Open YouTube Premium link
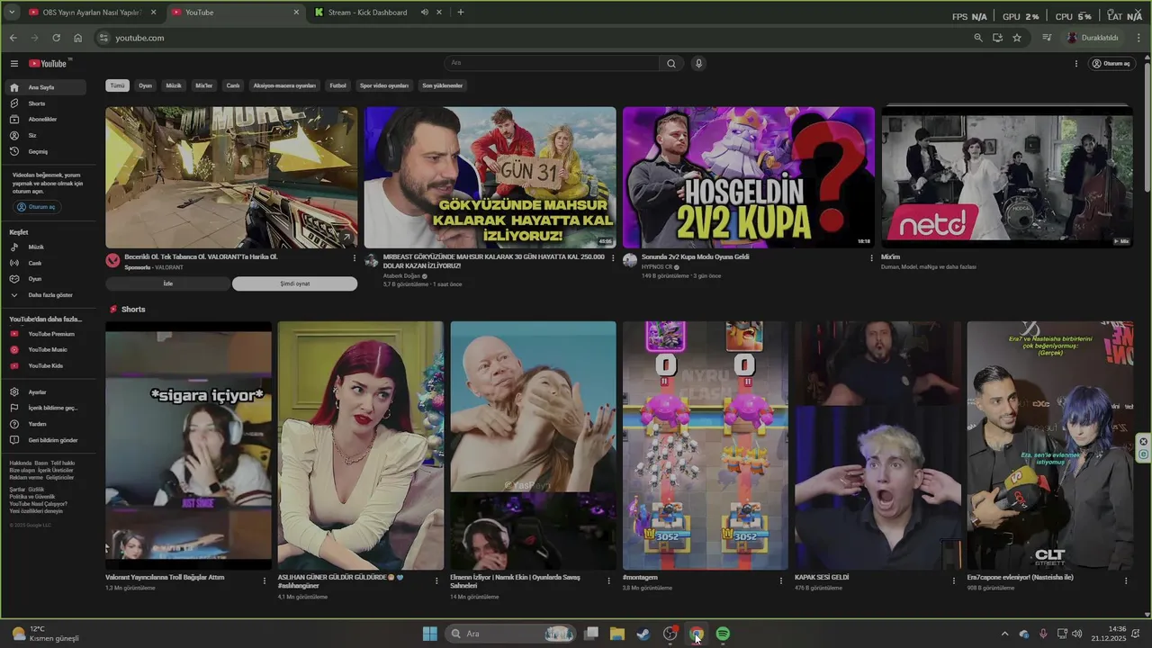The image size is (1152, 648). [x=47, y=334]
